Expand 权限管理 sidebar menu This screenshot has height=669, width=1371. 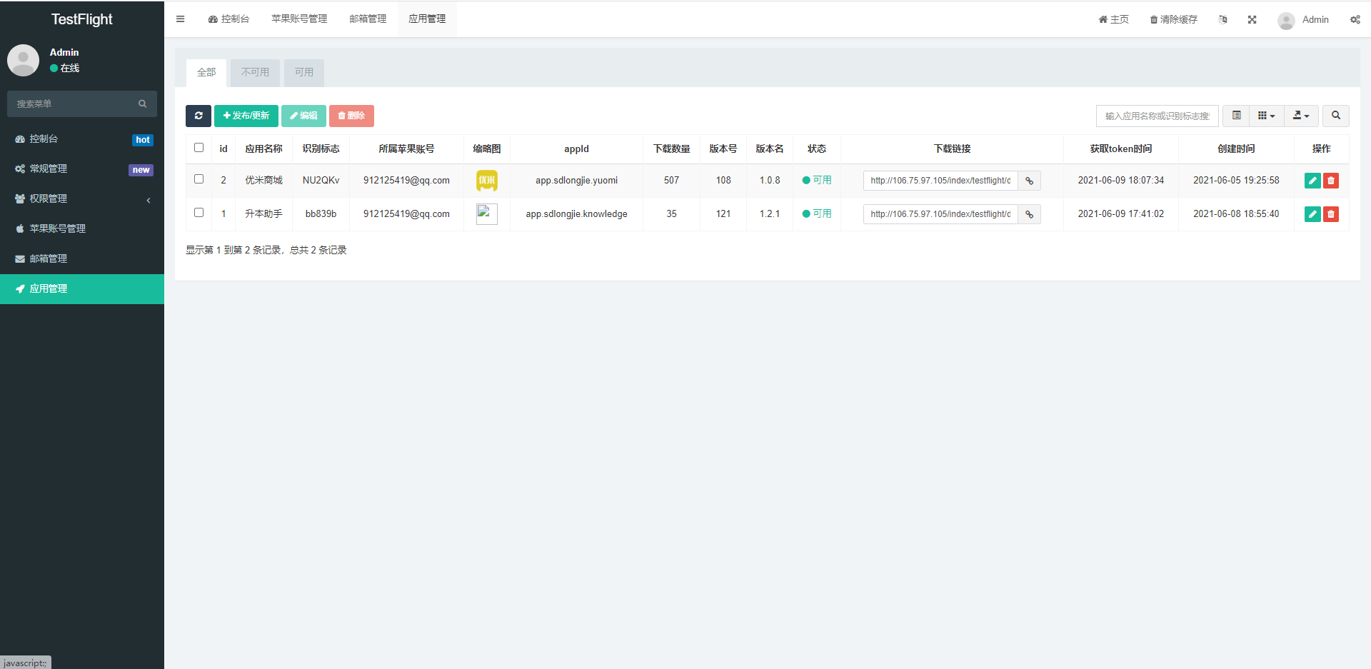click(x=82, y=198)
